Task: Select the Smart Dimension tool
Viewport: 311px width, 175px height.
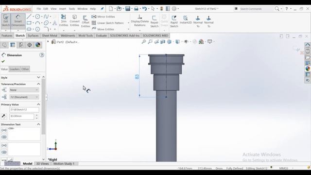Action: coord(18,21)
